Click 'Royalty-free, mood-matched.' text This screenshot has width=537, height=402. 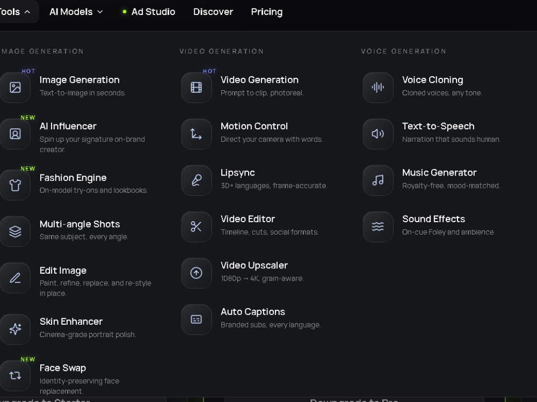(x=451, y=186)
